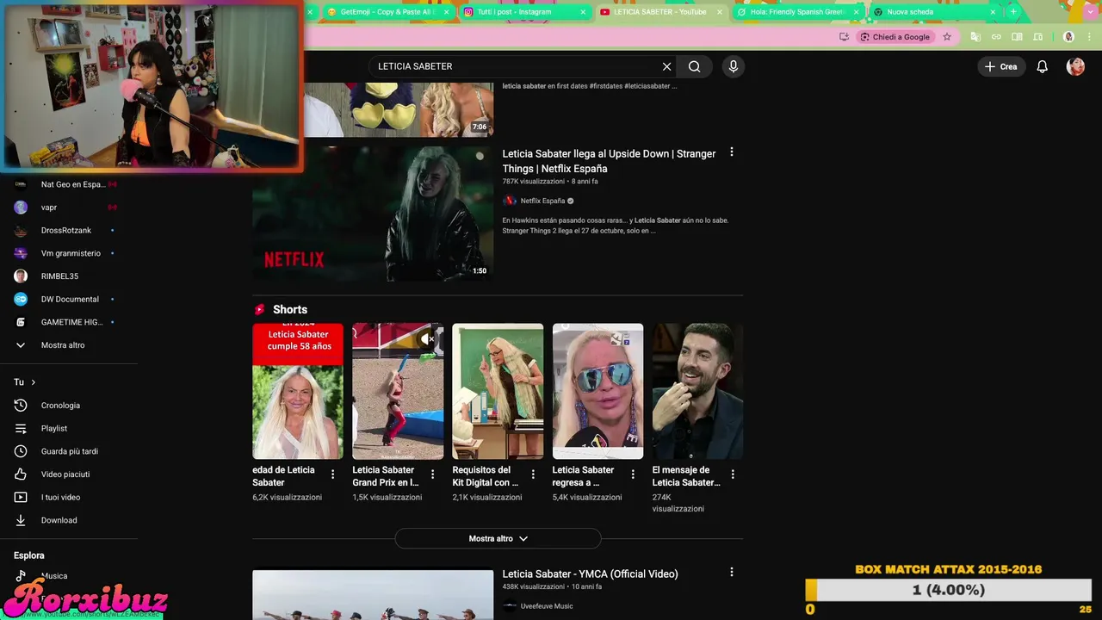The width and height of the screenshot is (1102, 620).
Task: Click the Netflix España channel avatar
Action: [x=510, y=201]
